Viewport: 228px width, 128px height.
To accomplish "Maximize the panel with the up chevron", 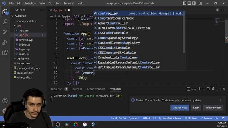I will [x=219, y=89].
